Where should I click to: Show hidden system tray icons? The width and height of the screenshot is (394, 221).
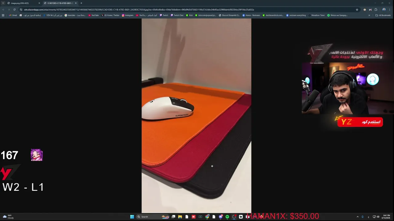point(357,217)
